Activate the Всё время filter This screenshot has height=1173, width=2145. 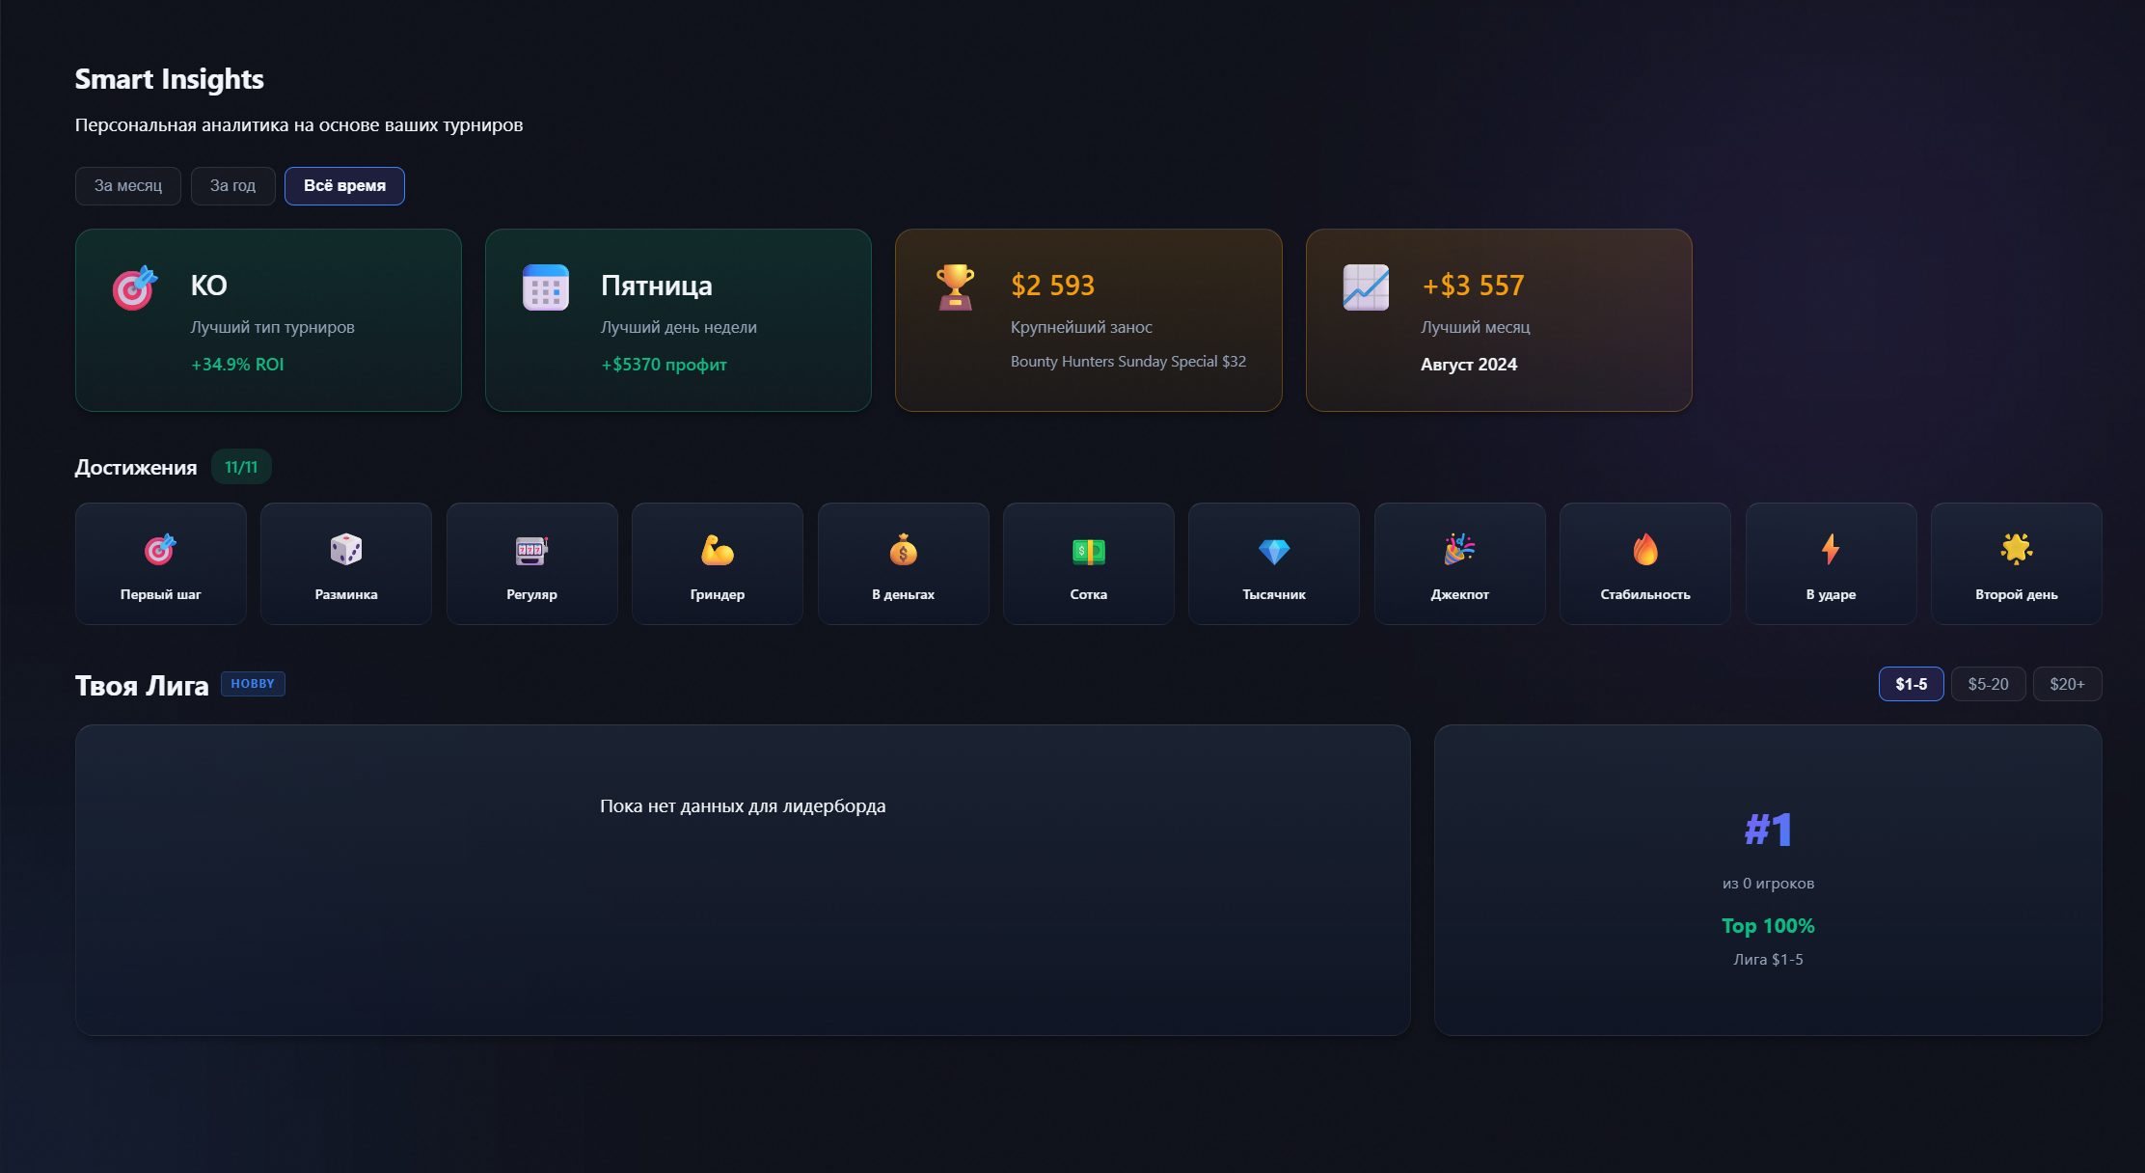pos(344,185)
